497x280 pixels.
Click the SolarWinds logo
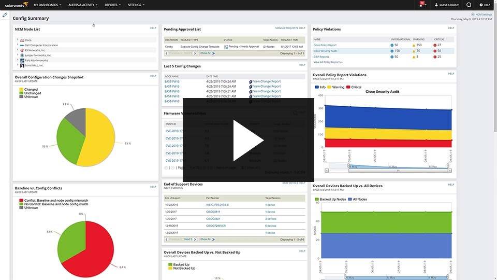(x=17, y=5)
